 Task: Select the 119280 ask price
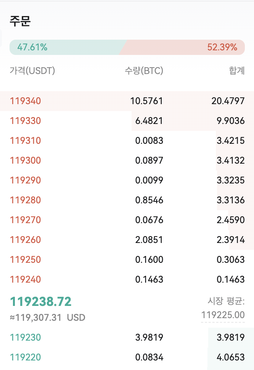point(26,200)
